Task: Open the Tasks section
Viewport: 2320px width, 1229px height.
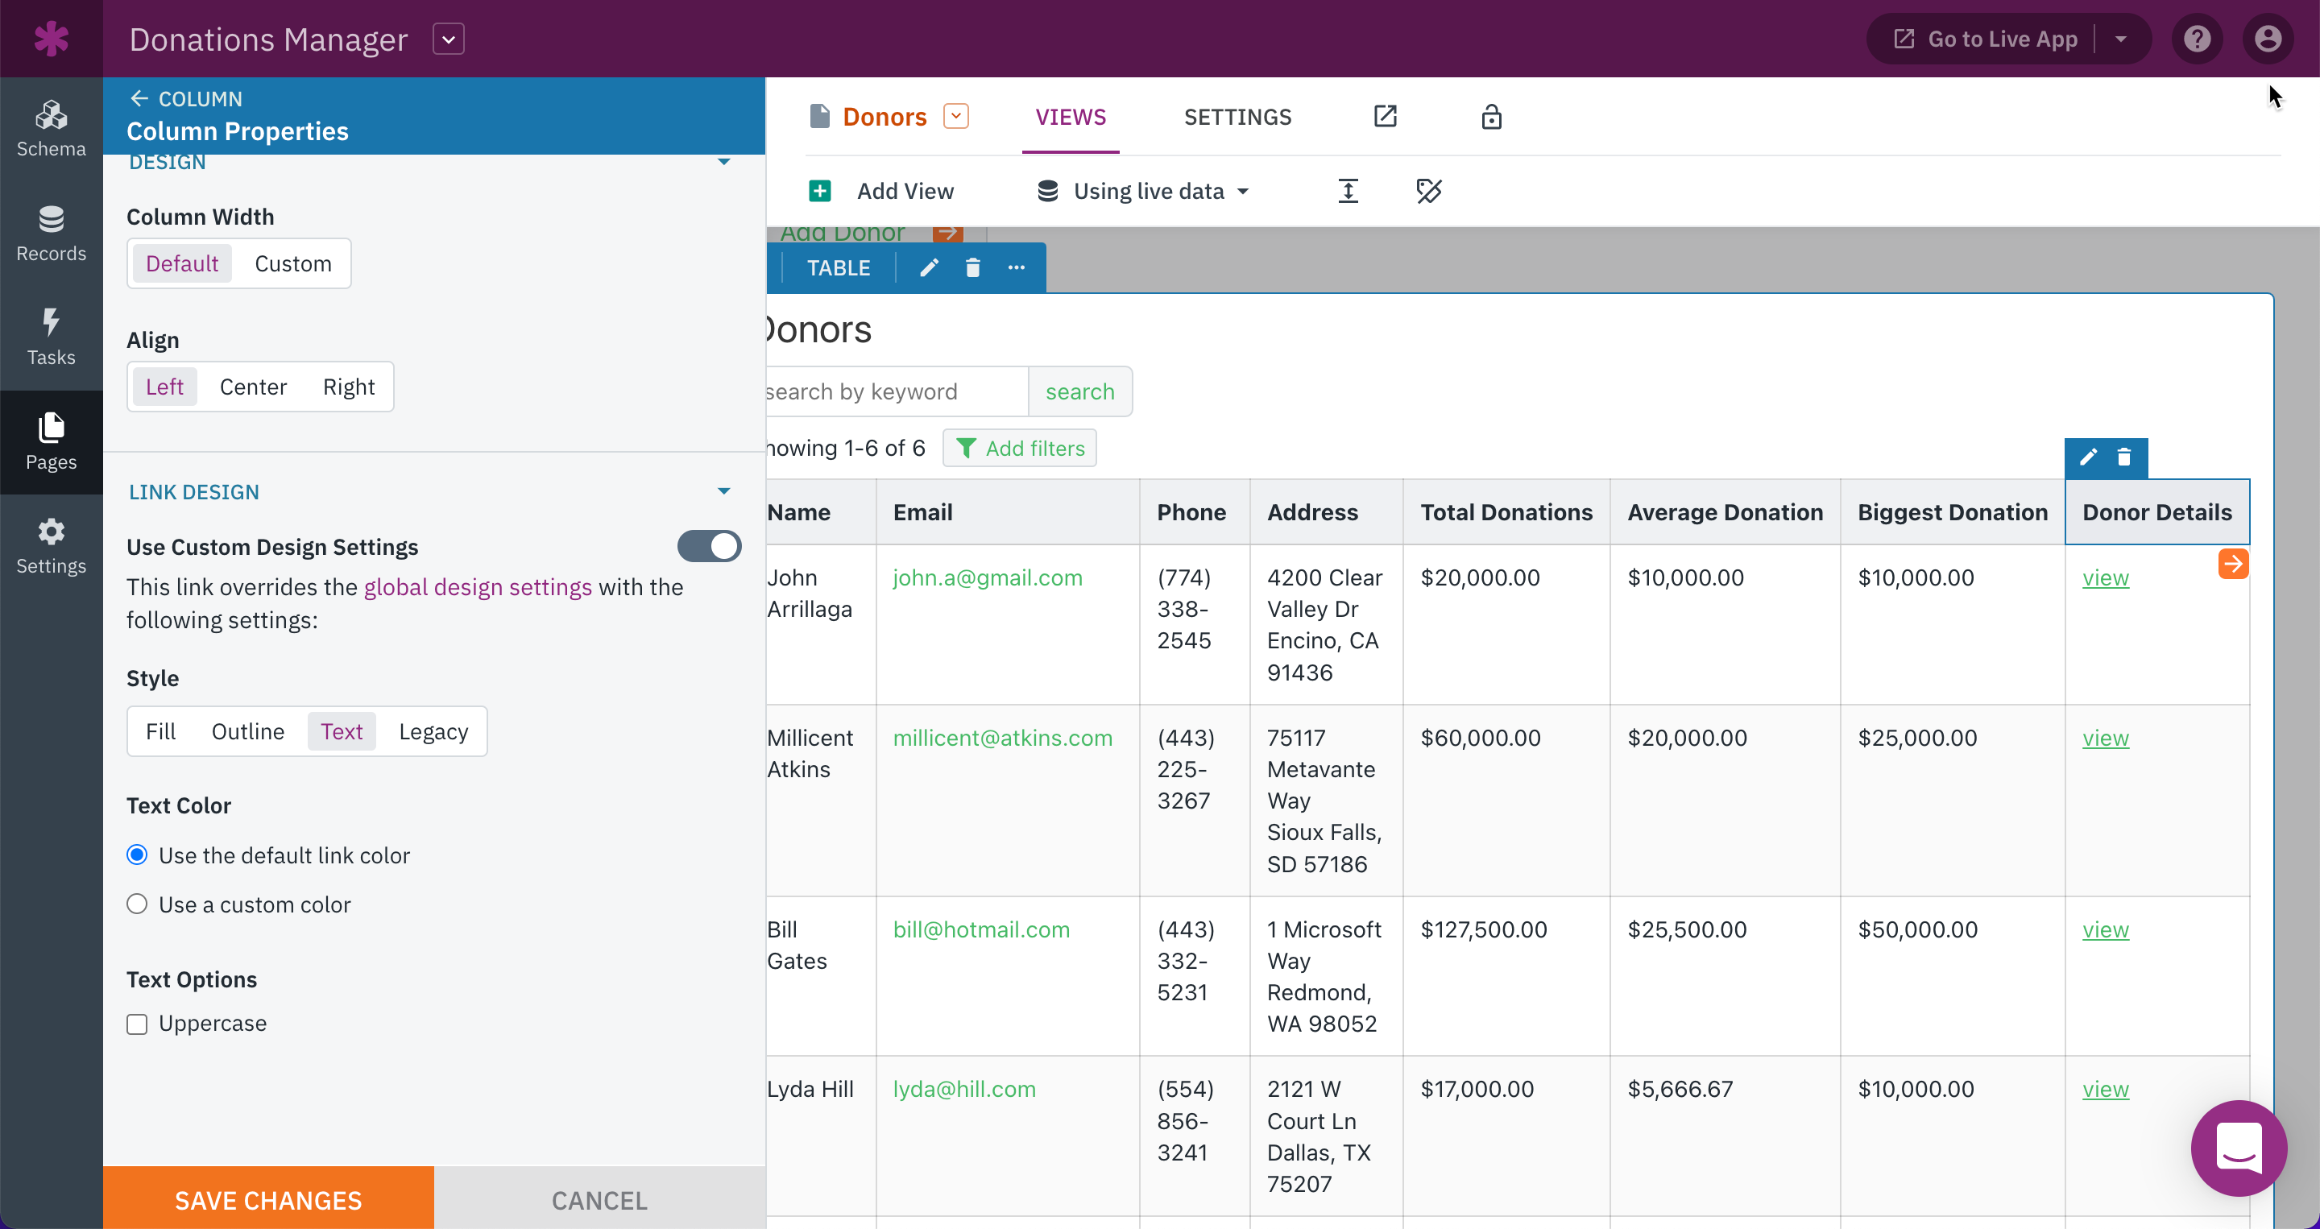Action: click(x=52, y=337)
